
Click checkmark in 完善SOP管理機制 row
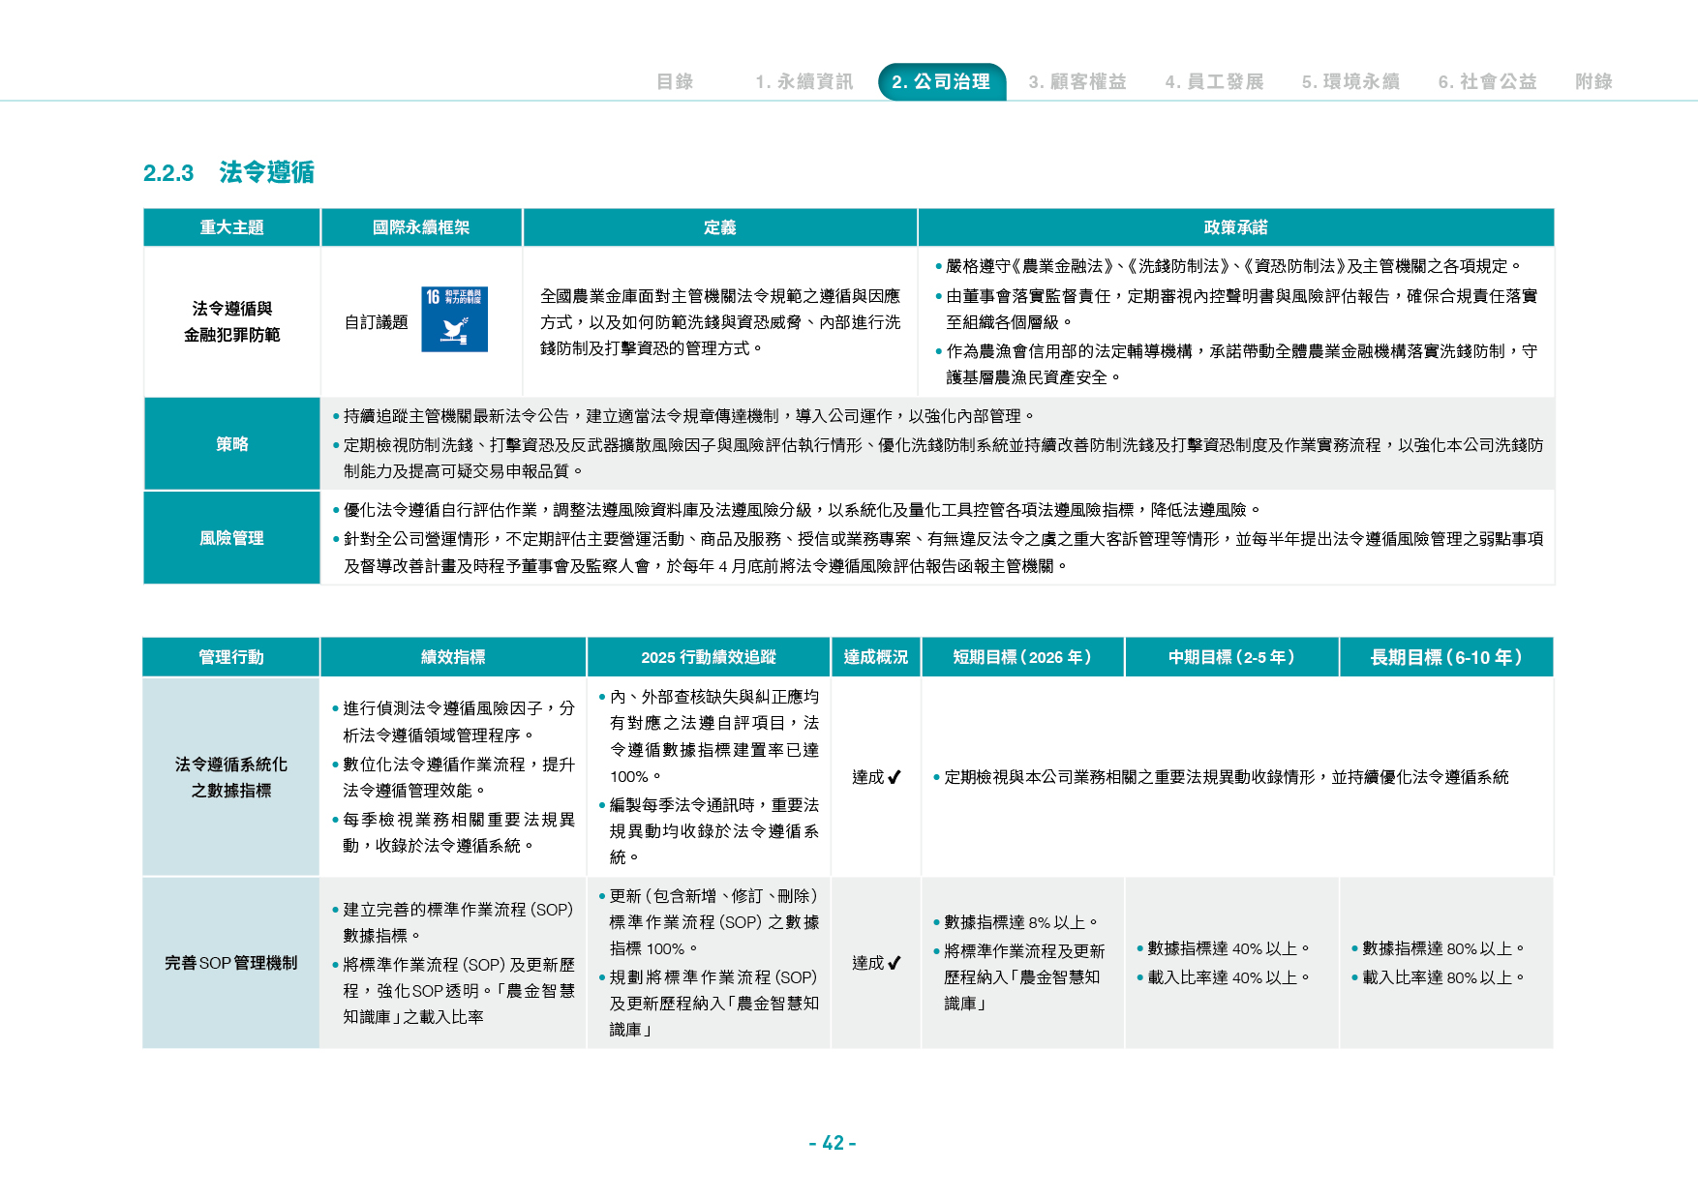pyautogui.click(x=894, y=963)
